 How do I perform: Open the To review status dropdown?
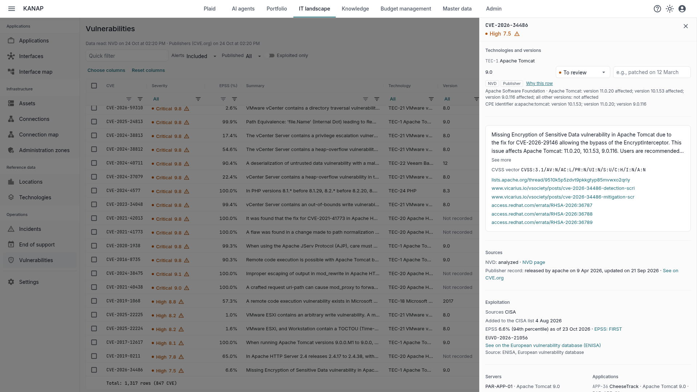pos(583,72)
